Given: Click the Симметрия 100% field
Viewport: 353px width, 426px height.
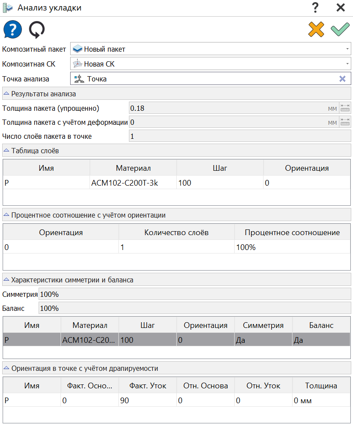Looking at the screenshot, I should (195, 294).
